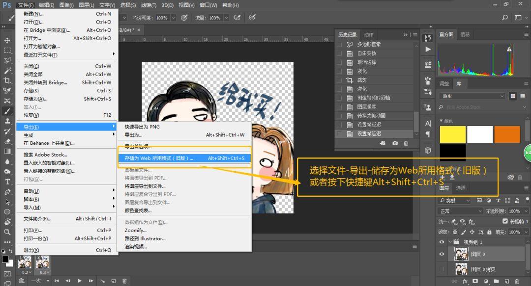Select the Blur drop tool
The width and height of the screenshot is (531, 286).
click(x=7, y=161)
